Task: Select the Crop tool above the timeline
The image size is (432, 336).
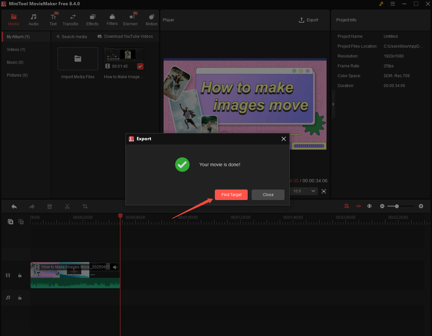Action: point(85,206)
